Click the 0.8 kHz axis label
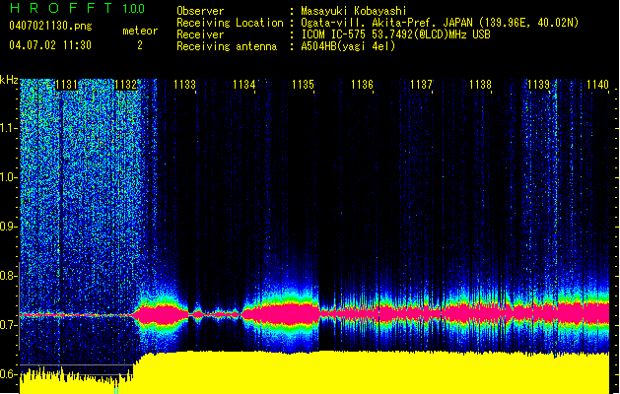620x394 pixels. coord(8,276)
